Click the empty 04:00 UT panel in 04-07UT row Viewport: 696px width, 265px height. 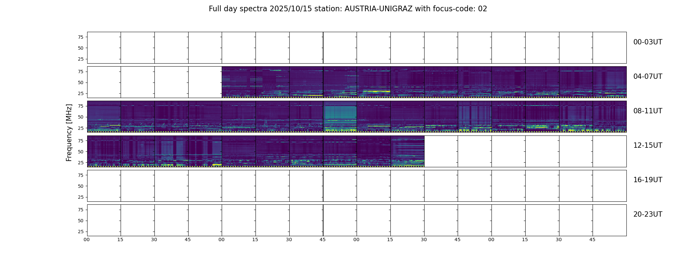point(104,82)
